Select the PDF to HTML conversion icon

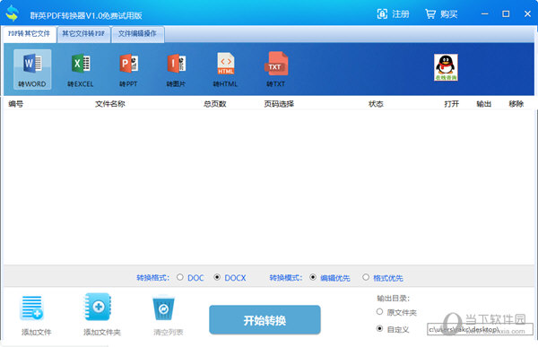[x=225, y=69]
